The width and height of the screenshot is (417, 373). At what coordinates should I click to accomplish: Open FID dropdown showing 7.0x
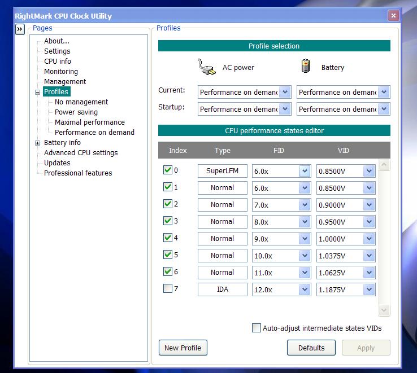pyautogui.click(x=305, y=205)
